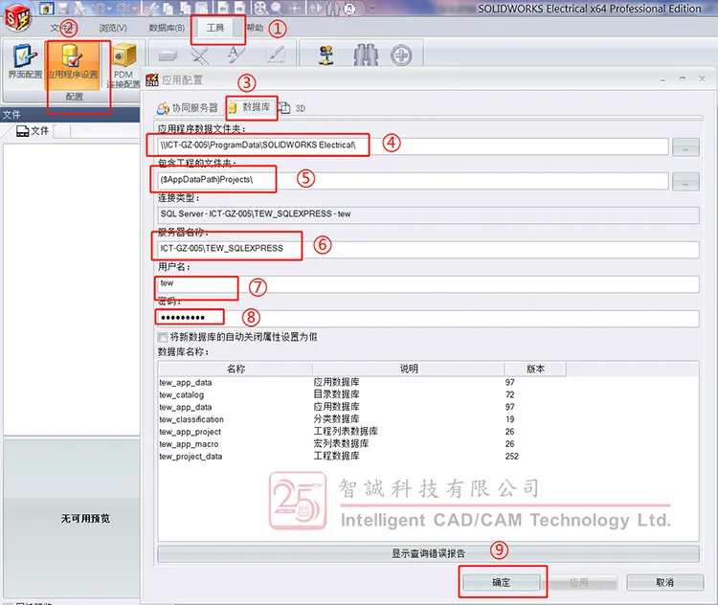The width and height of the screenshot is (718, 605).
Task: Click the application data folder path field
Action: (412, 146)
